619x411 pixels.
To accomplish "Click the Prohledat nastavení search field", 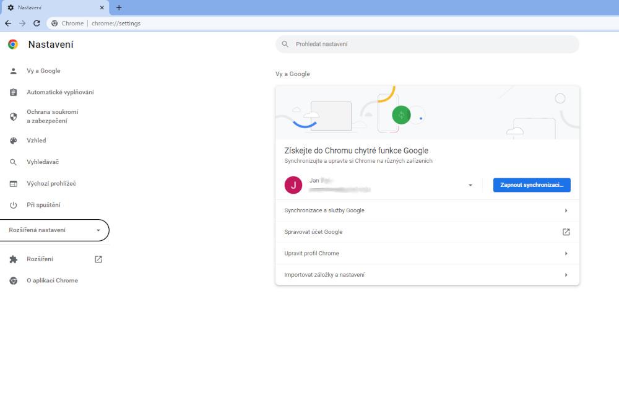I will (427, 44).
